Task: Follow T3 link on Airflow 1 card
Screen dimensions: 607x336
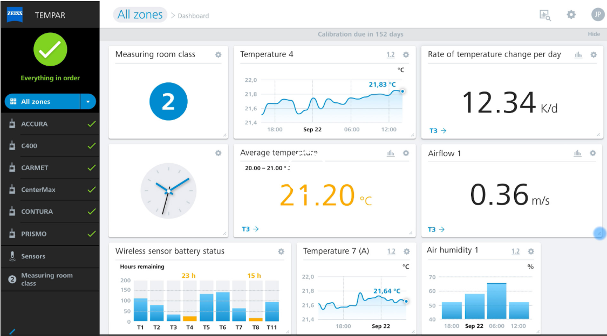Action: point(436,229)
